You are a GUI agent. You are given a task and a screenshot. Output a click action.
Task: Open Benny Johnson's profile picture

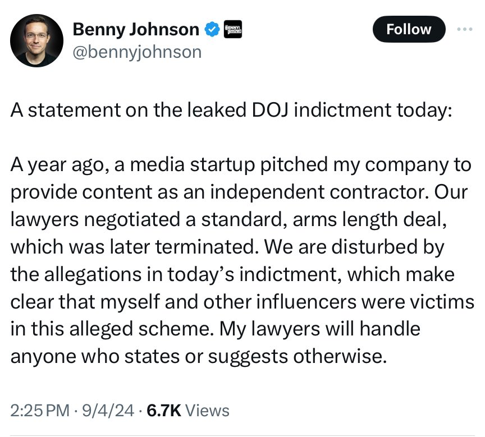click(x=36, y=40)
